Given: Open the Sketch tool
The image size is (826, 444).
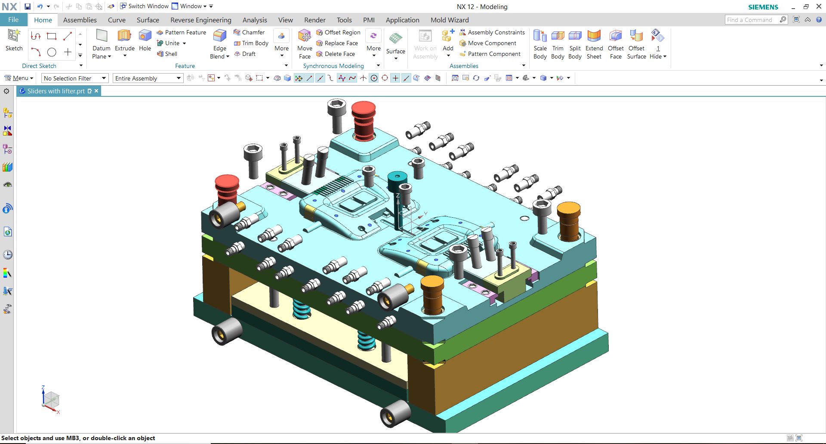Looking at the screenshot, I should click(x=14, y=40).
